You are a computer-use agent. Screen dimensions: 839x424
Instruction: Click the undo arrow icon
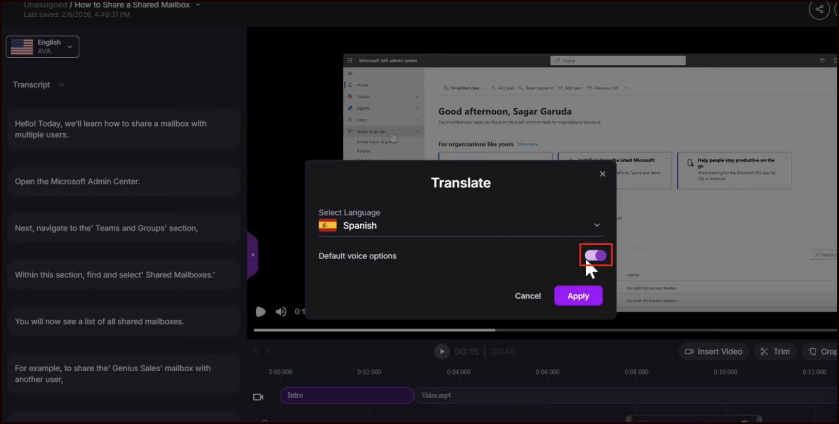click(x=256, y=352)
